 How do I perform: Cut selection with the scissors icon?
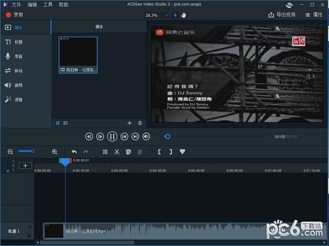click(117, 152)
